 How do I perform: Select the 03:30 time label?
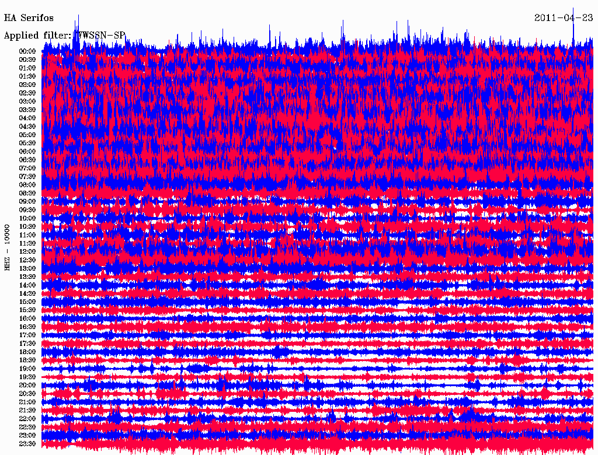27,110
